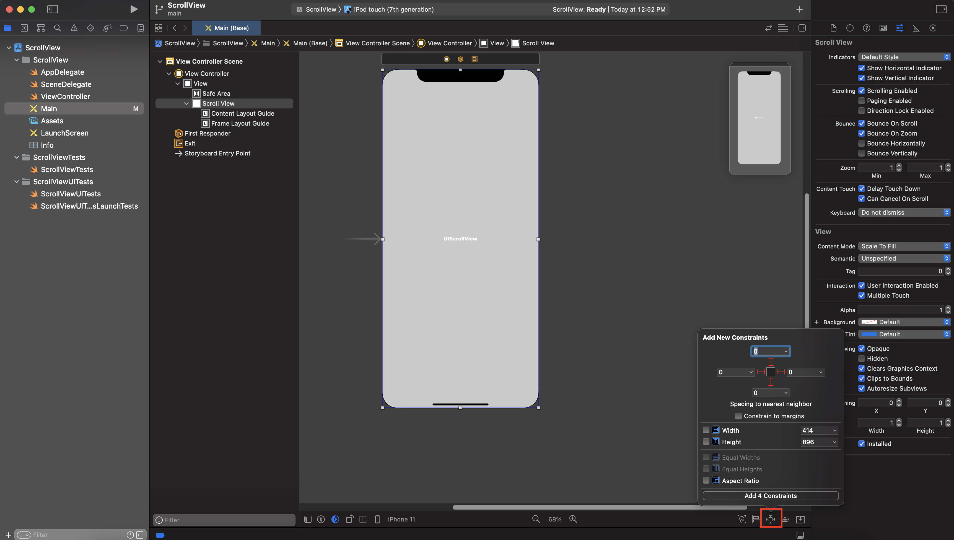Check the Constrain to margins checkbox
This screenshot has height=540, width=954.
point(738,416)
